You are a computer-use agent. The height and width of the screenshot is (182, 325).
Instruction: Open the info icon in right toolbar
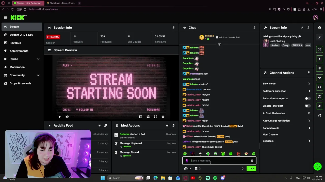320,28
